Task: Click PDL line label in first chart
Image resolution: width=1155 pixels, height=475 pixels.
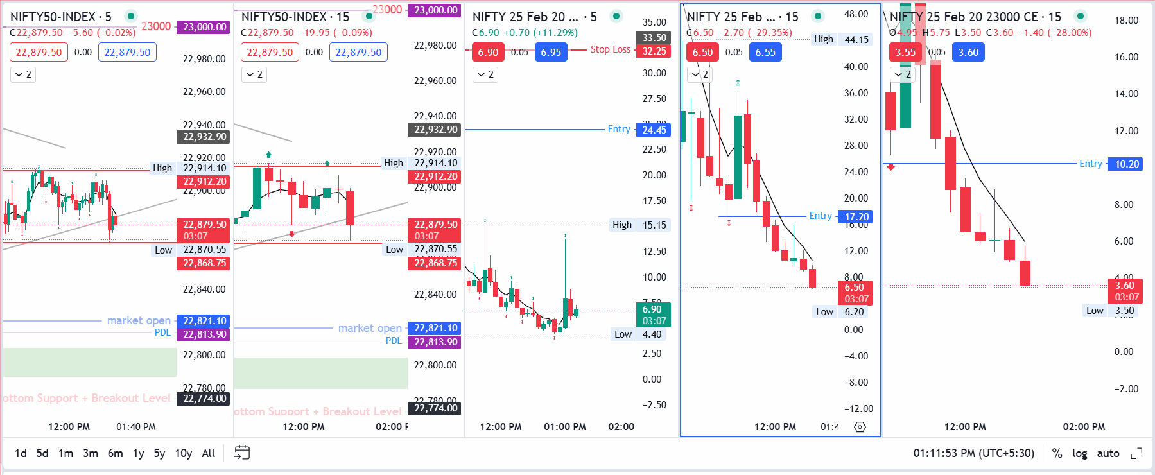Action: click(162, 332)
